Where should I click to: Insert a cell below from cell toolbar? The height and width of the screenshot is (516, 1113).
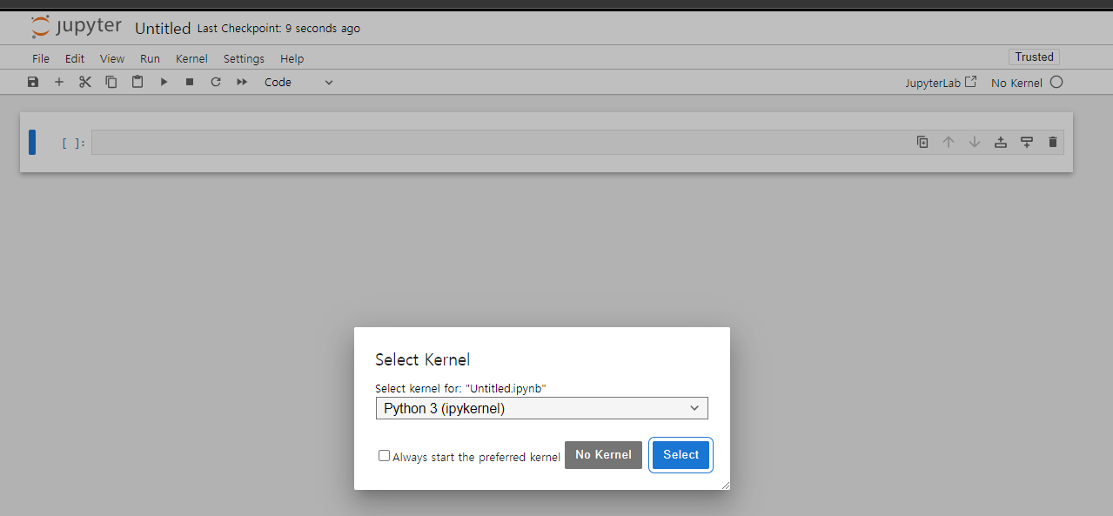point(1027,142)
